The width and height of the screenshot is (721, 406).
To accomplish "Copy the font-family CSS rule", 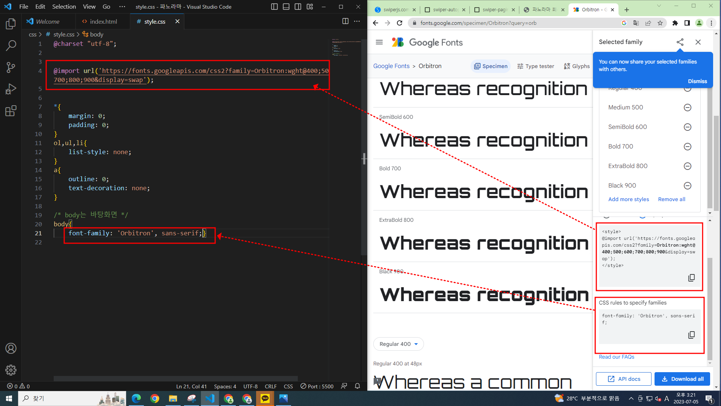I will point(691,335).
